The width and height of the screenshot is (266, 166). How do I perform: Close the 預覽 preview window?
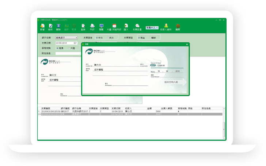tap(187, 44)
